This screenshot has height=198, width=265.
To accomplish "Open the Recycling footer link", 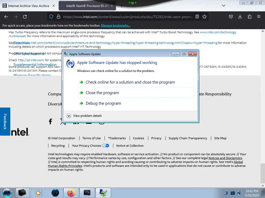I will [x=58, y=146].
